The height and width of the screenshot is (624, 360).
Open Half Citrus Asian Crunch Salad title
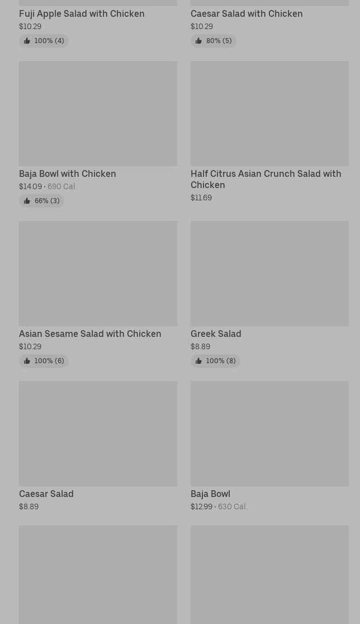point(266,179)
